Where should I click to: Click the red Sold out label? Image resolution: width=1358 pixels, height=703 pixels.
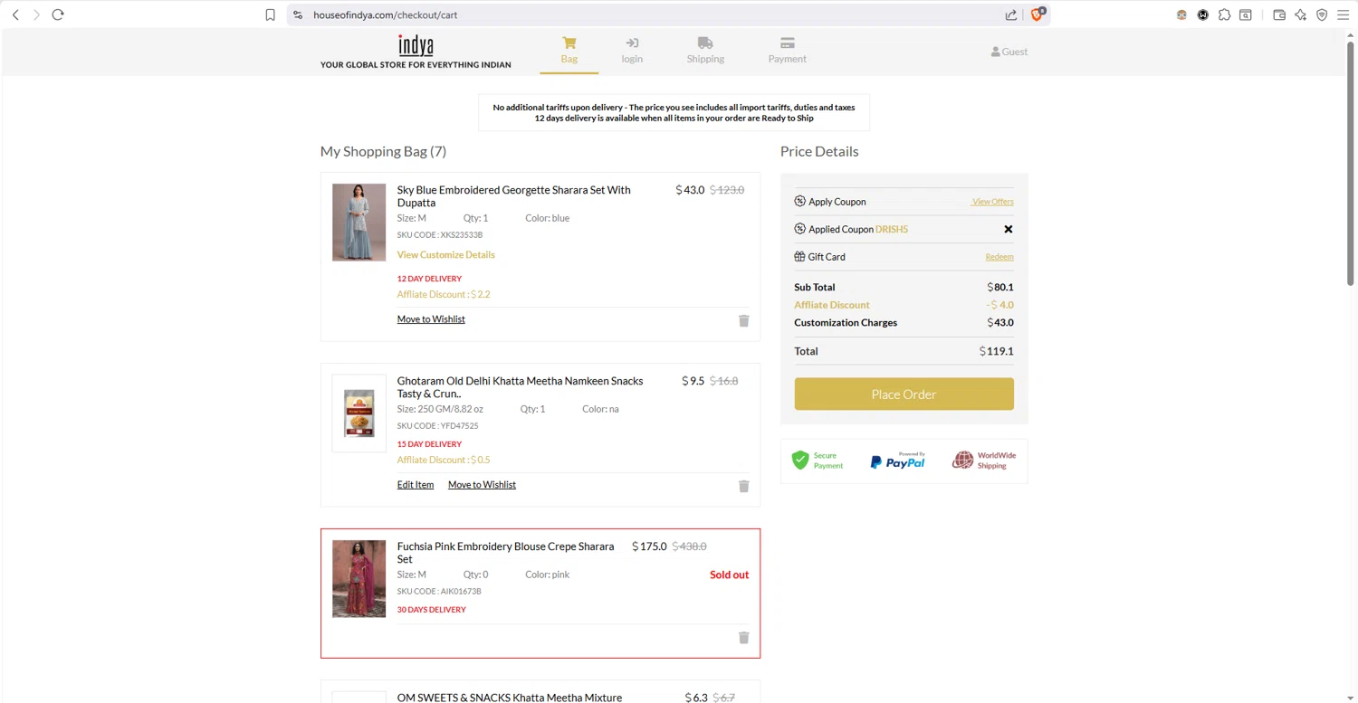coord(729,575)
